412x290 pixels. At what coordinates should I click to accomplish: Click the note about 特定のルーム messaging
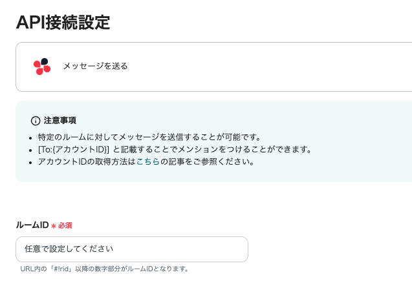(x=149, y=137)
